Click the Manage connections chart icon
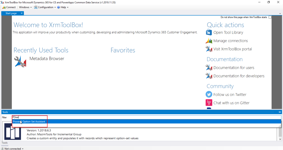Viewport: 283px width, 150px height. coord(209,41)
